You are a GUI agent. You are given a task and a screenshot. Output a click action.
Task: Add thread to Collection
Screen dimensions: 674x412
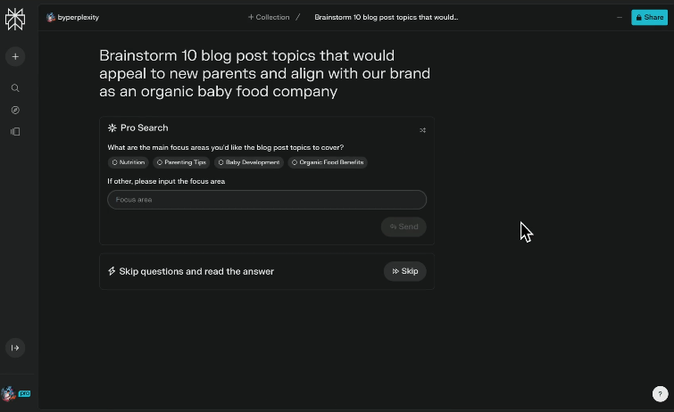[x=269, y=17]
